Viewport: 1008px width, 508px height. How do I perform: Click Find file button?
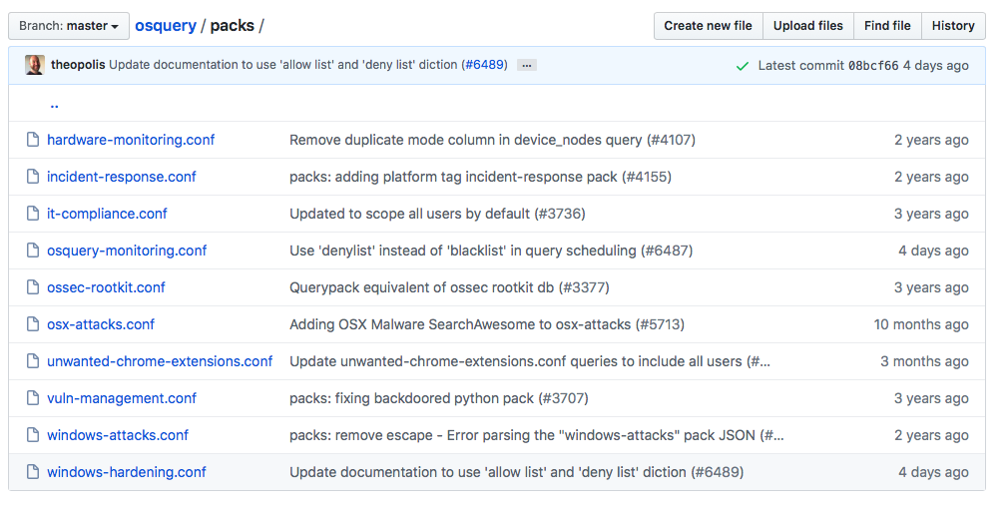[887, 26]
